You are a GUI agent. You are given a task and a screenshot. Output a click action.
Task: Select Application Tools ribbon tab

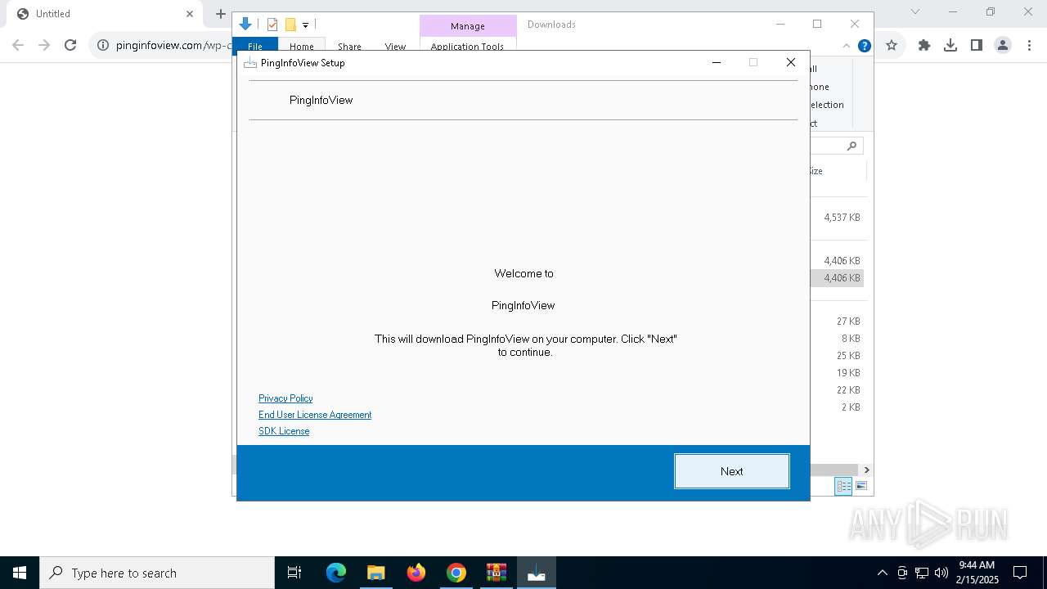pyautogui.click(x=467, y=46)
